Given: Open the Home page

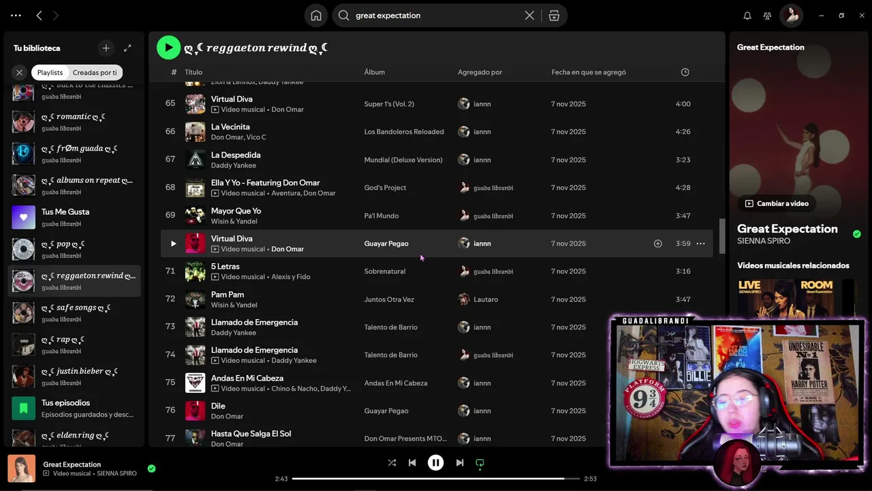Looking at the screenshot, I should [316, 16].
